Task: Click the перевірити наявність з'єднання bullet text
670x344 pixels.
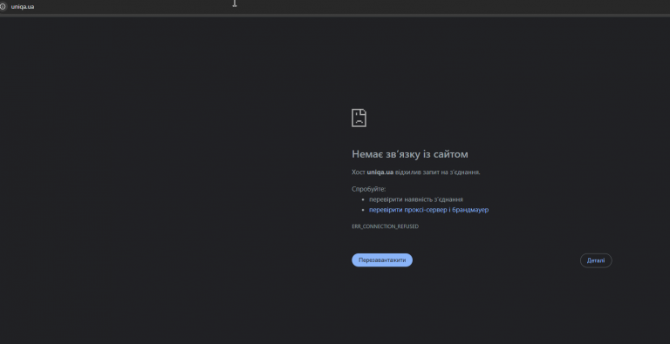Action: pos(416,199)
